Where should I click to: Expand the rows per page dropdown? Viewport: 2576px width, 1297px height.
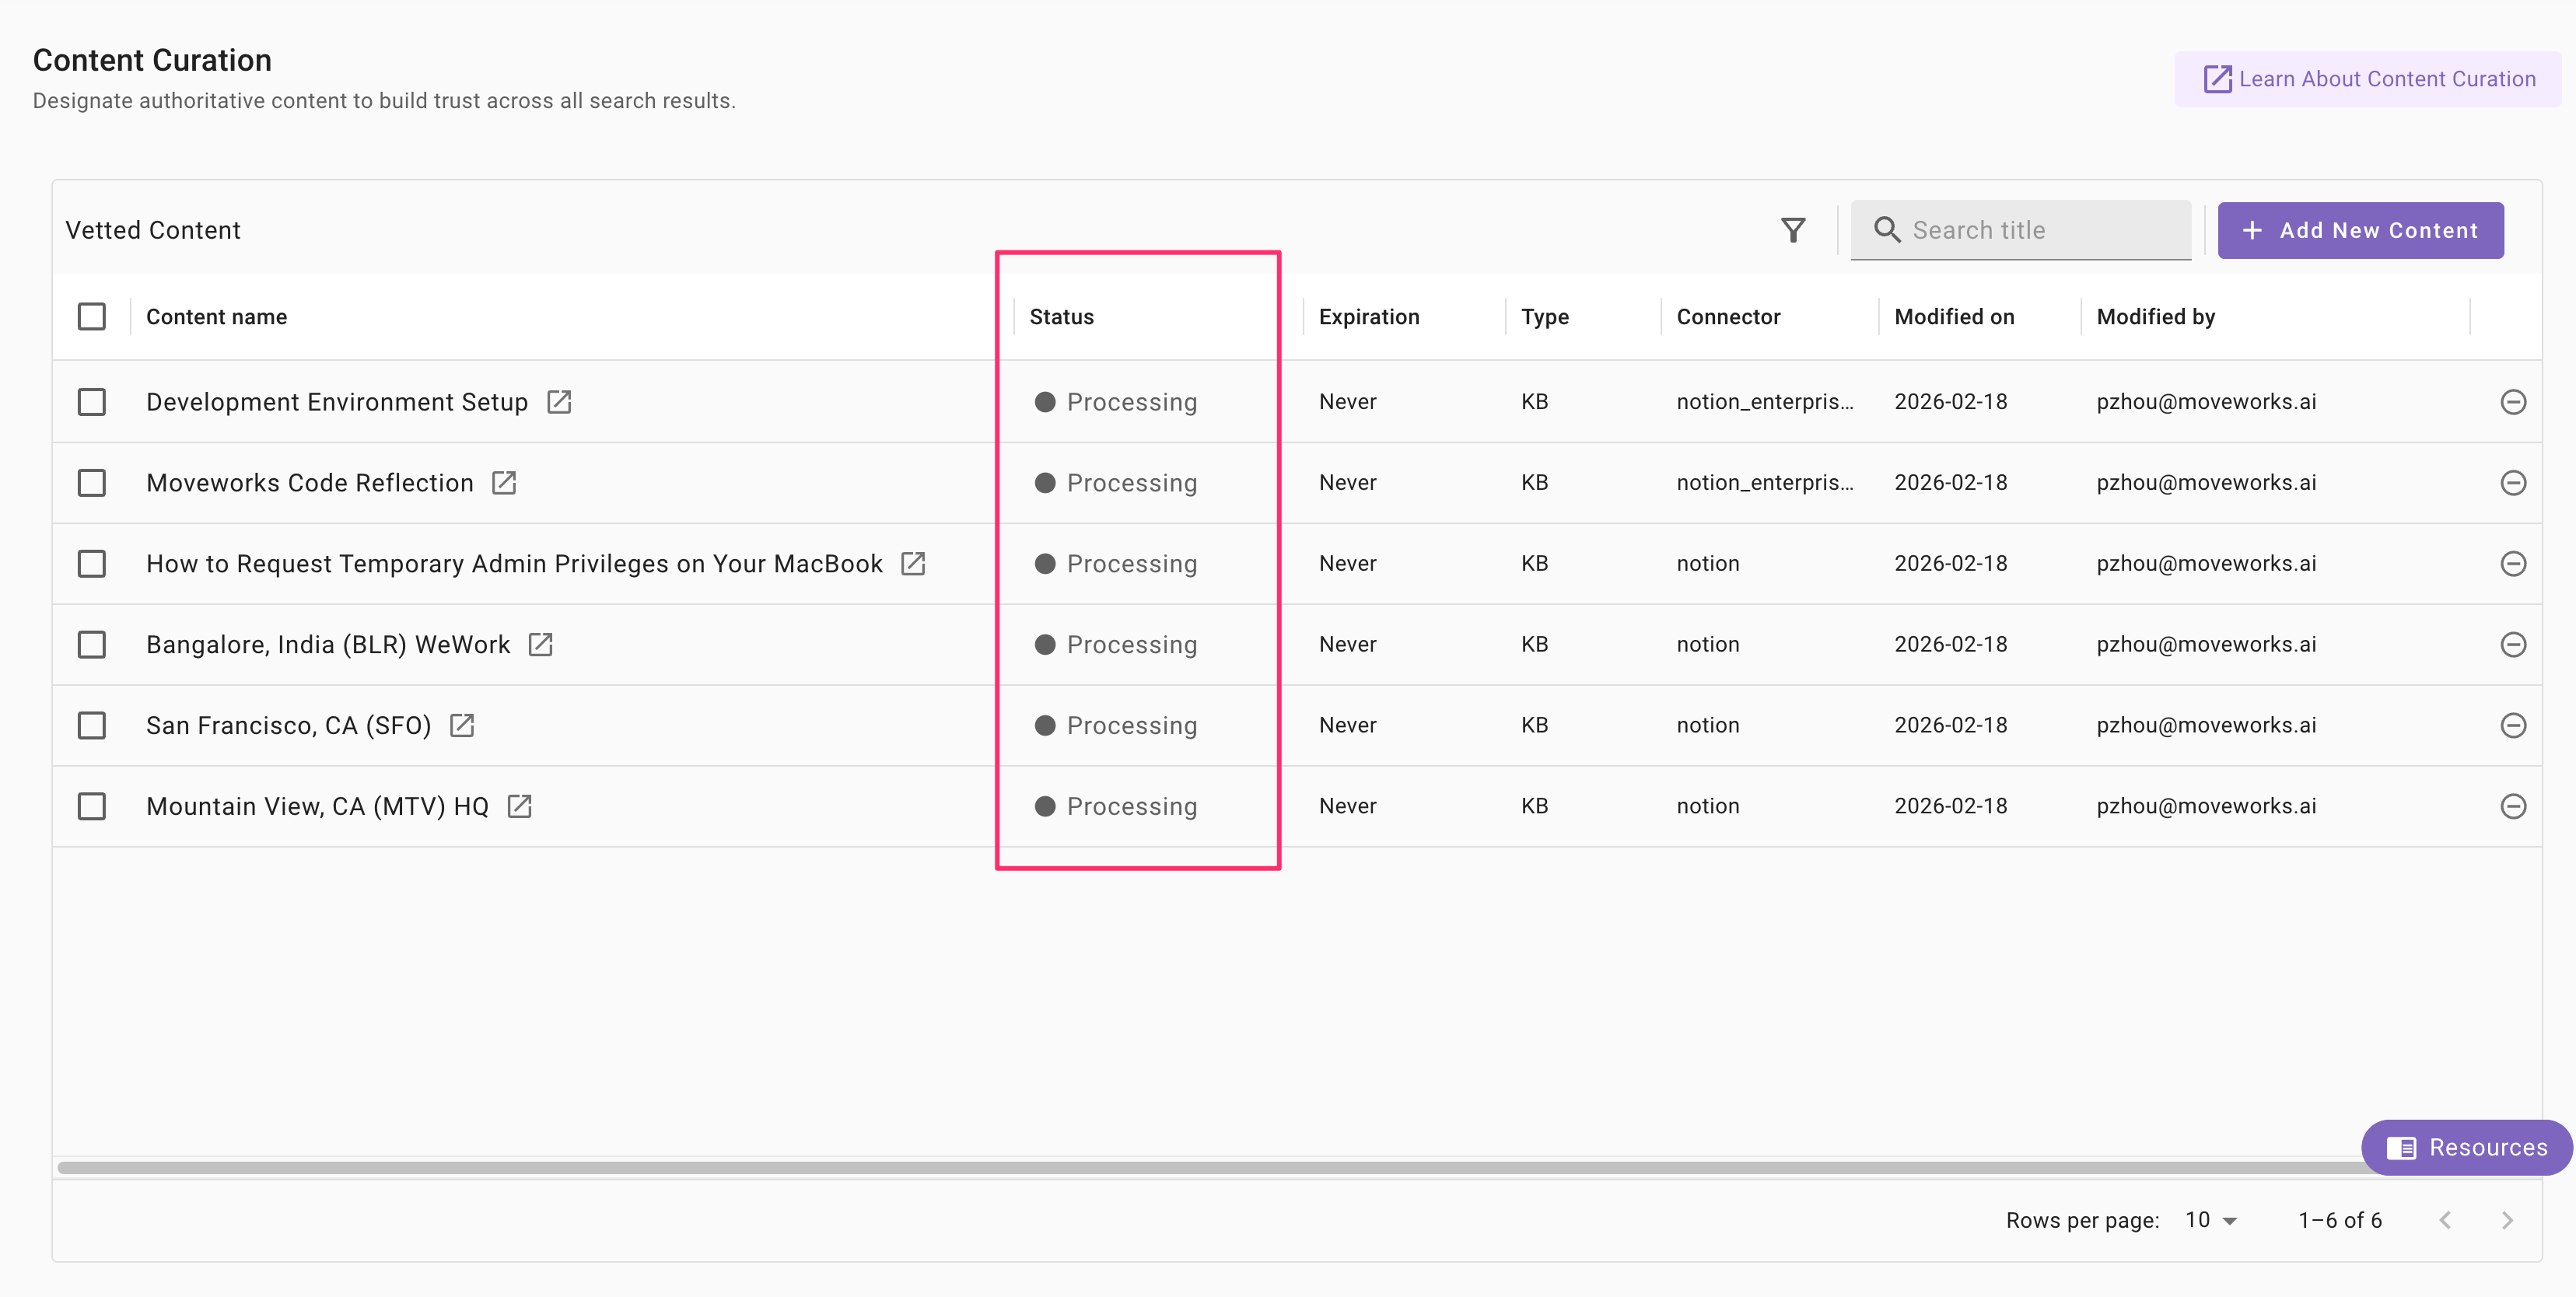pos(2211,1220)
